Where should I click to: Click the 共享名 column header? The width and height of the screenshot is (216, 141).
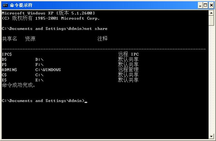coord(9,39)
